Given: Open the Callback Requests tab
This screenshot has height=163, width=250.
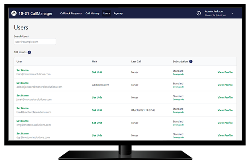Looking at the screenshot, I should coord(71,13).
